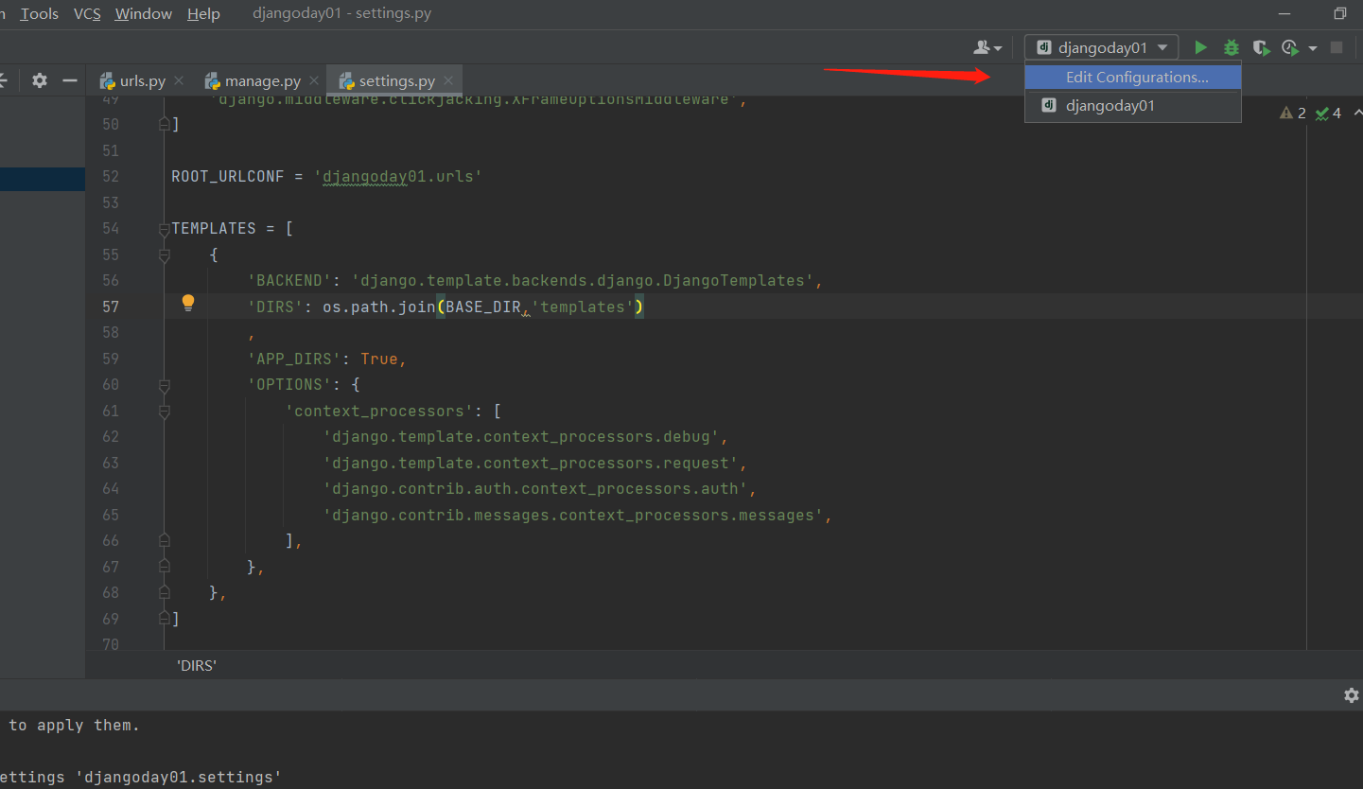Click the 'BACKEND' key on line 56
The image size is (1363, 789).
pyautogui.click(x=289, y=281)
